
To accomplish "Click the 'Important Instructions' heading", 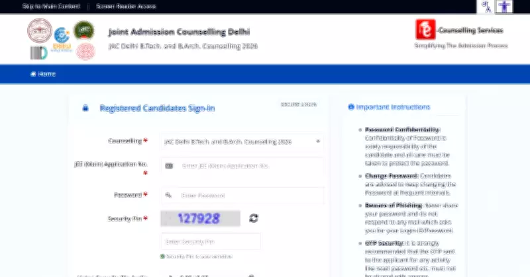I will 393,107.
